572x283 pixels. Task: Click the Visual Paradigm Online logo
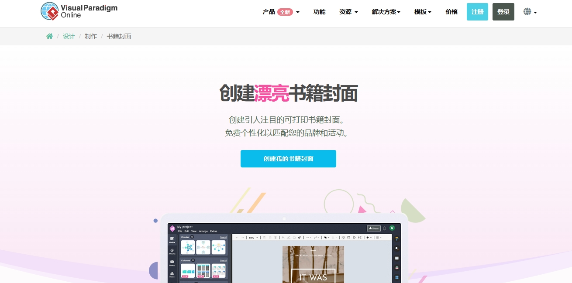click(79, 11)
